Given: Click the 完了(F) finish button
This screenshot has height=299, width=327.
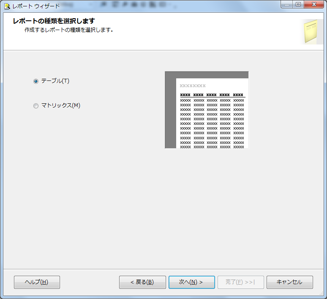Looking at the screenshot, I should pos(241,282).
